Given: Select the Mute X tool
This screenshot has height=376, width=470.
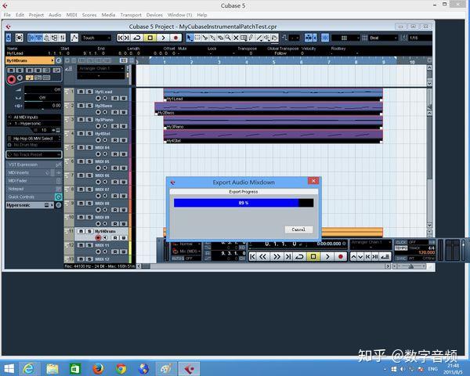Looking at the screenshot, I should (236, 38).
